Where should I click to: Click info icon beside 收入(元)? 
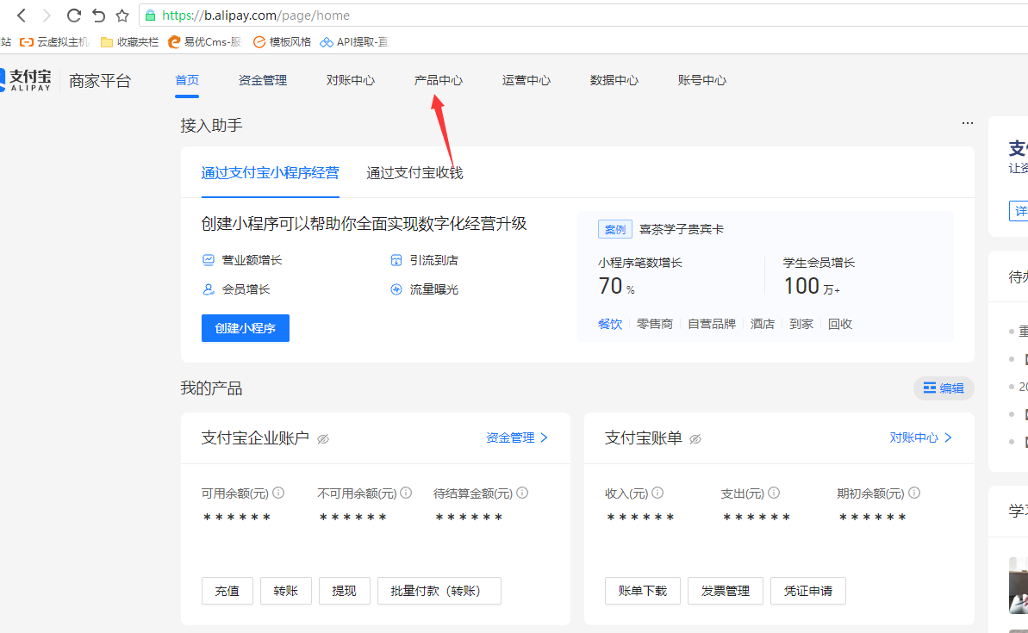(x=657, y=493)
